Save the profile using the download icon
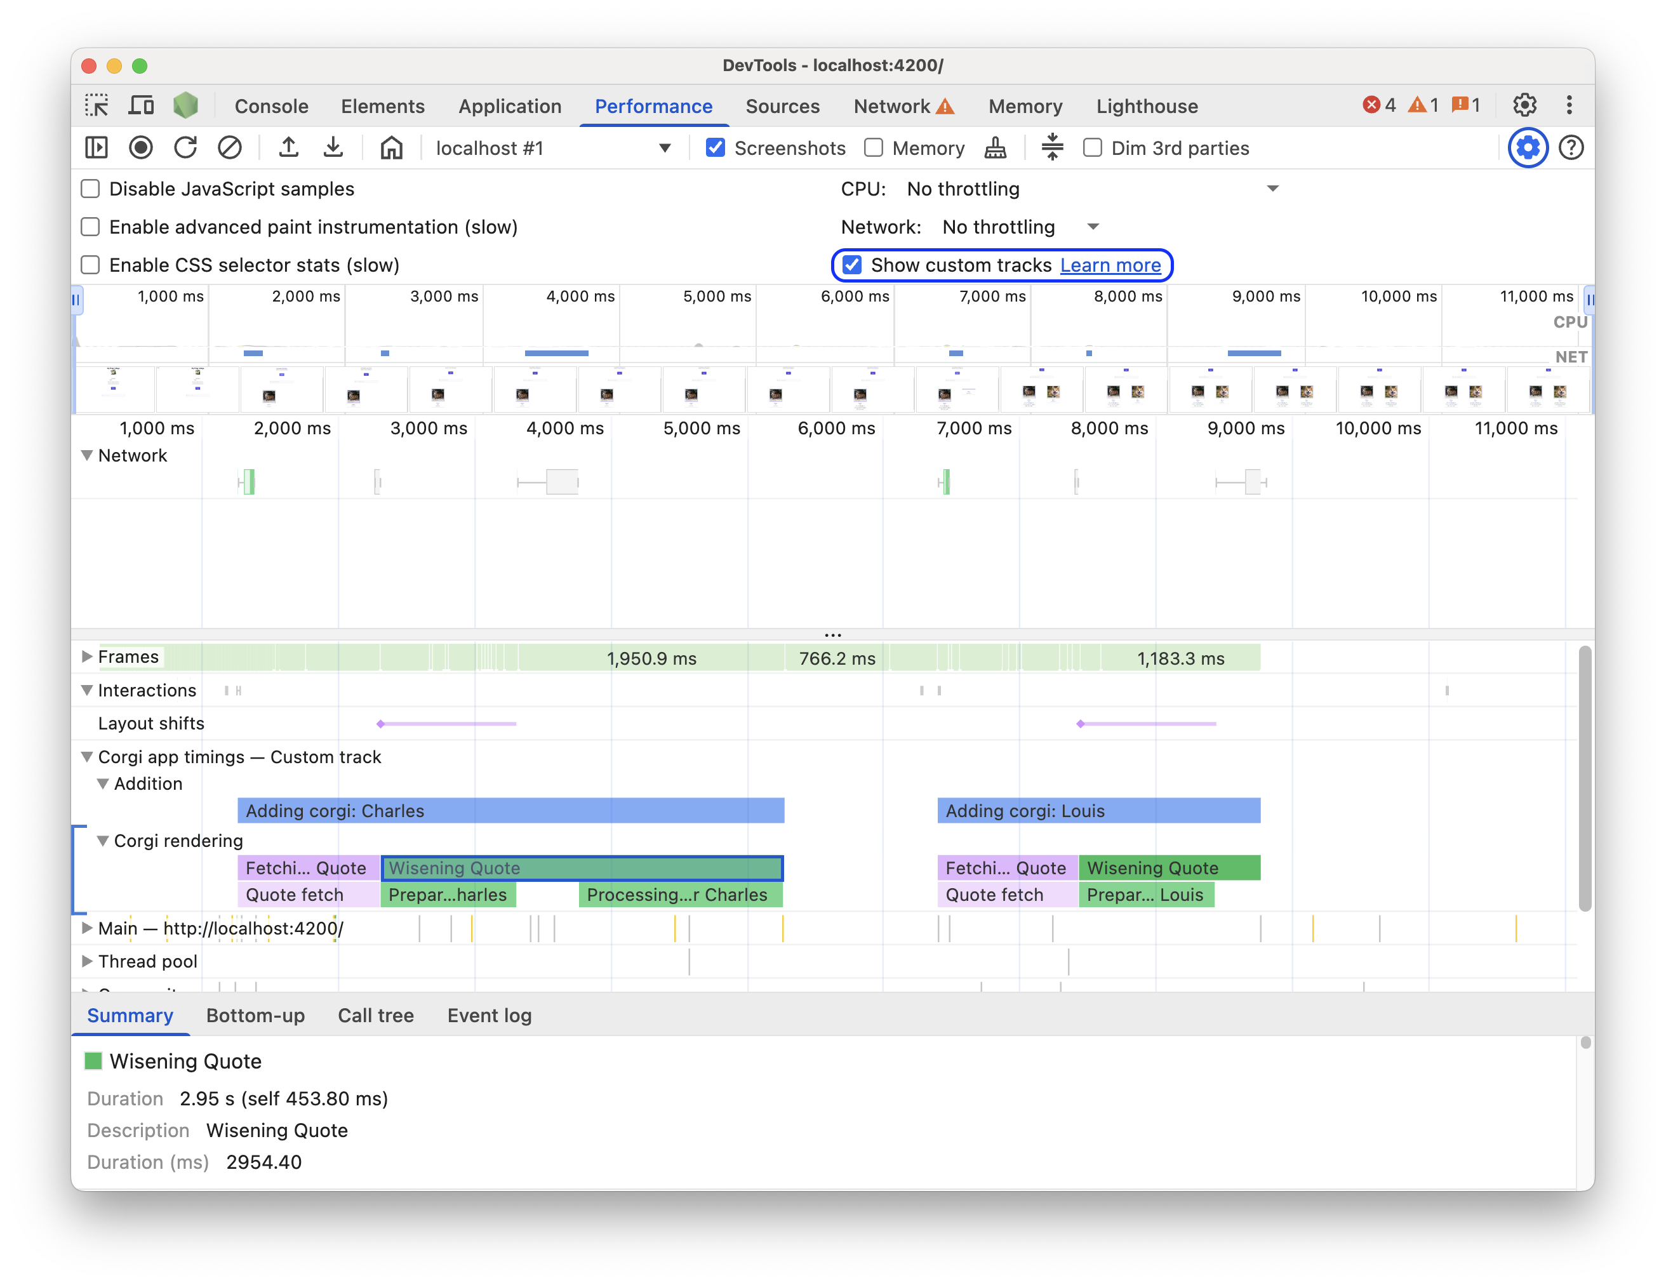Image resolution: width=1666 pixels, height=1285 pixels. (x=333, y=147)
